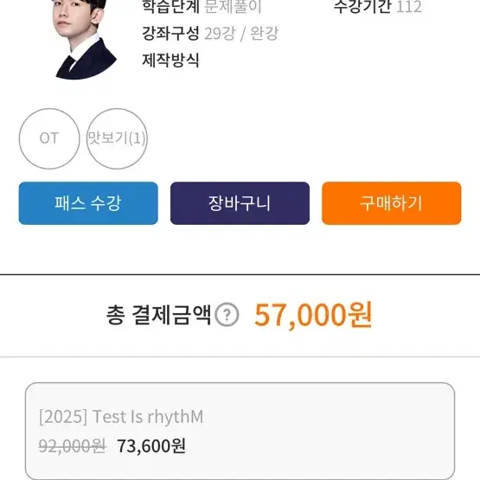Click the crossed-out 92,000원 original price
The width and height of the screenshot is (480, 480).
tap(73, 446)
